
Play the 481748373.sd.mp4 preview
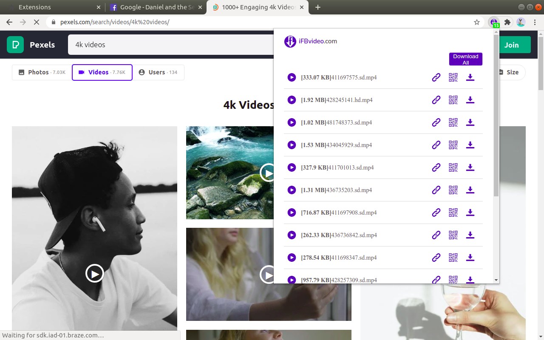click(x=292, y=122)
